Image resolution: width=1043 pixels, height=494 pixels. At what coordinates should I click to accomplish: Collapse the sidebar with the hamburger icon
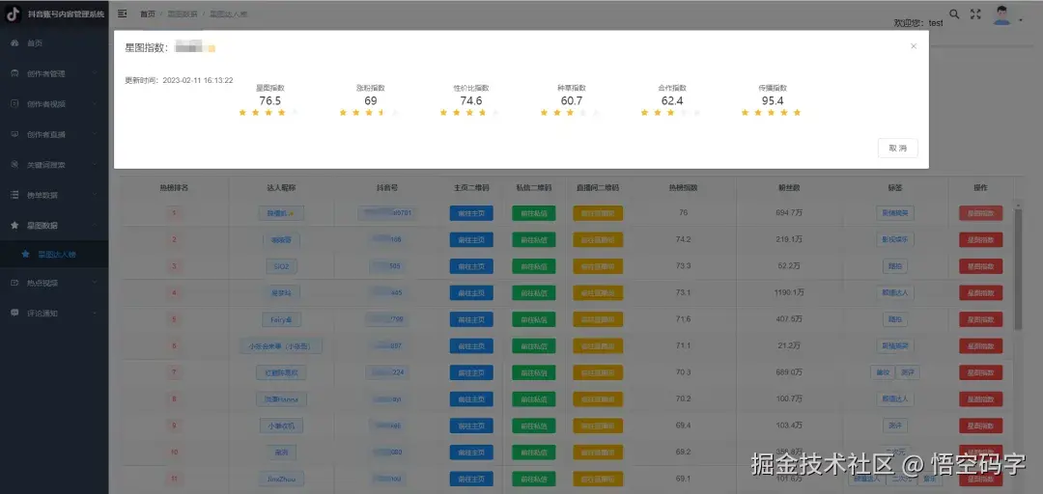pyautogui.click(x=123, y=14)
